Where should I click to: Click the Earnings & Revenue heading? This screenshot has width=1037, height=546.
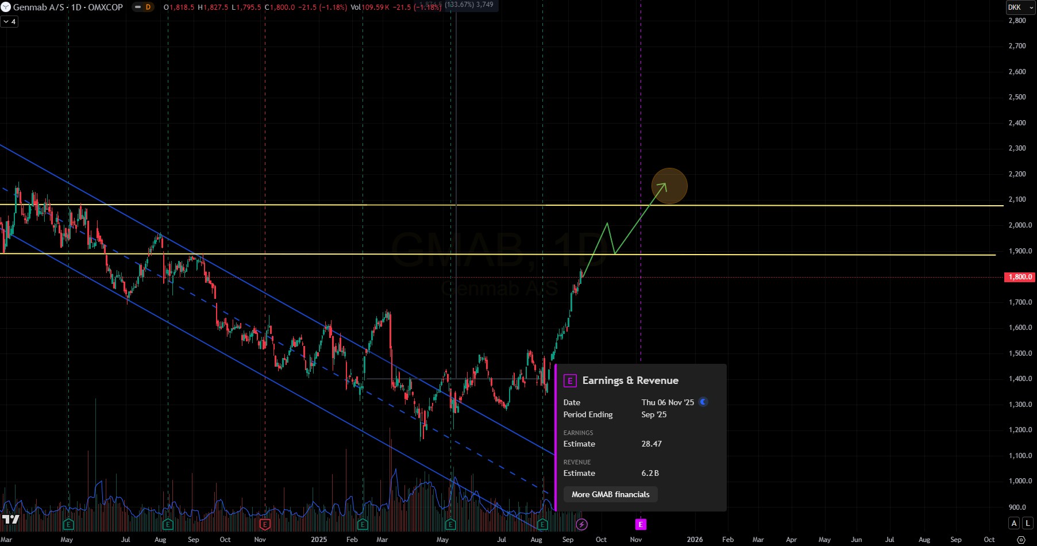coord(630,380)
